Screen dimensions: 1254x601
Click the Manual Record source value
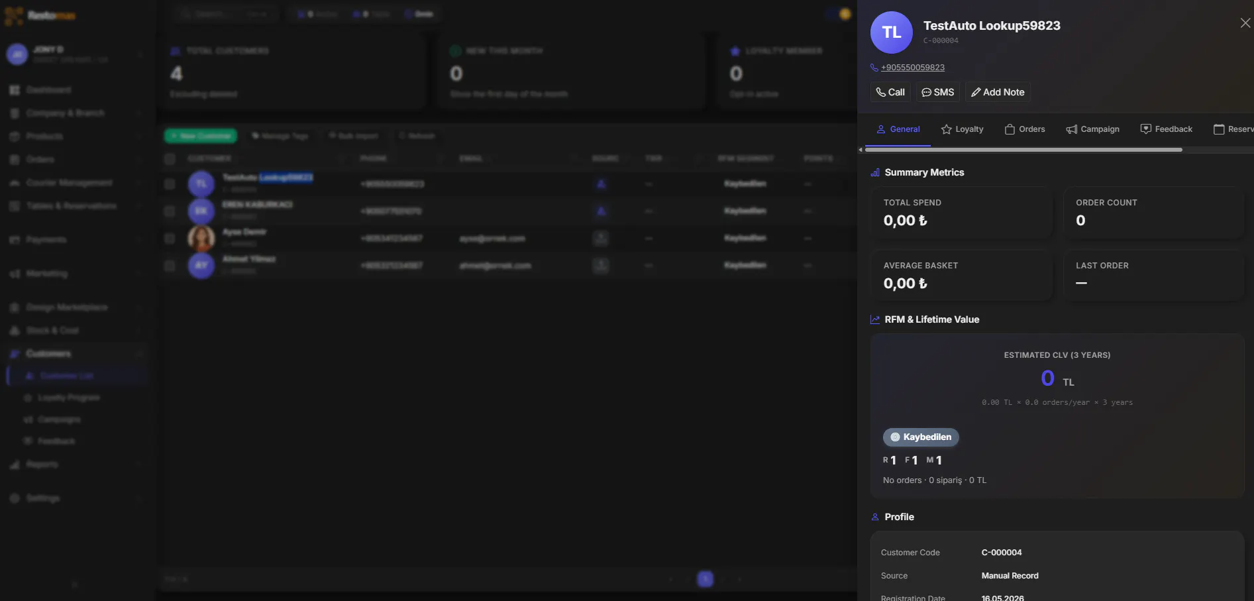(1010, 576)
